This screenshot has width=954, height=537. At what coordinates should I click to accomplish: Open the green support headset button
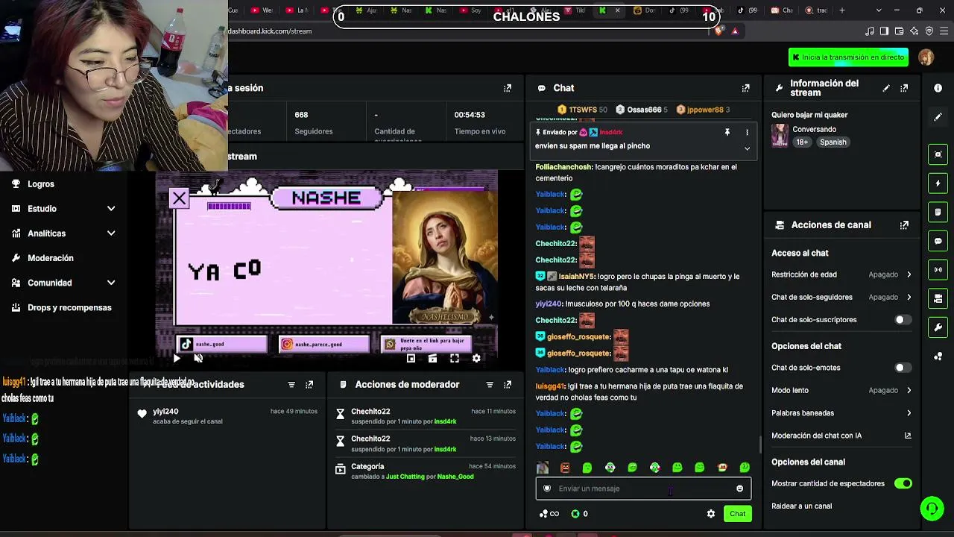point(932,509)
